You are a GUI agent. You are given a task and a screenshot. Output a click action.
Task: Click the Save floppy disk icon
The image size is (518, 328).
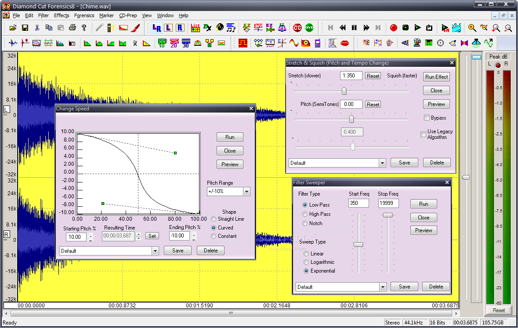tap(25, 28)
